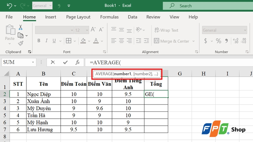Click the Accounting dollar format icon
Viewport: 253px width, 142px height.
tap(205, 41)
